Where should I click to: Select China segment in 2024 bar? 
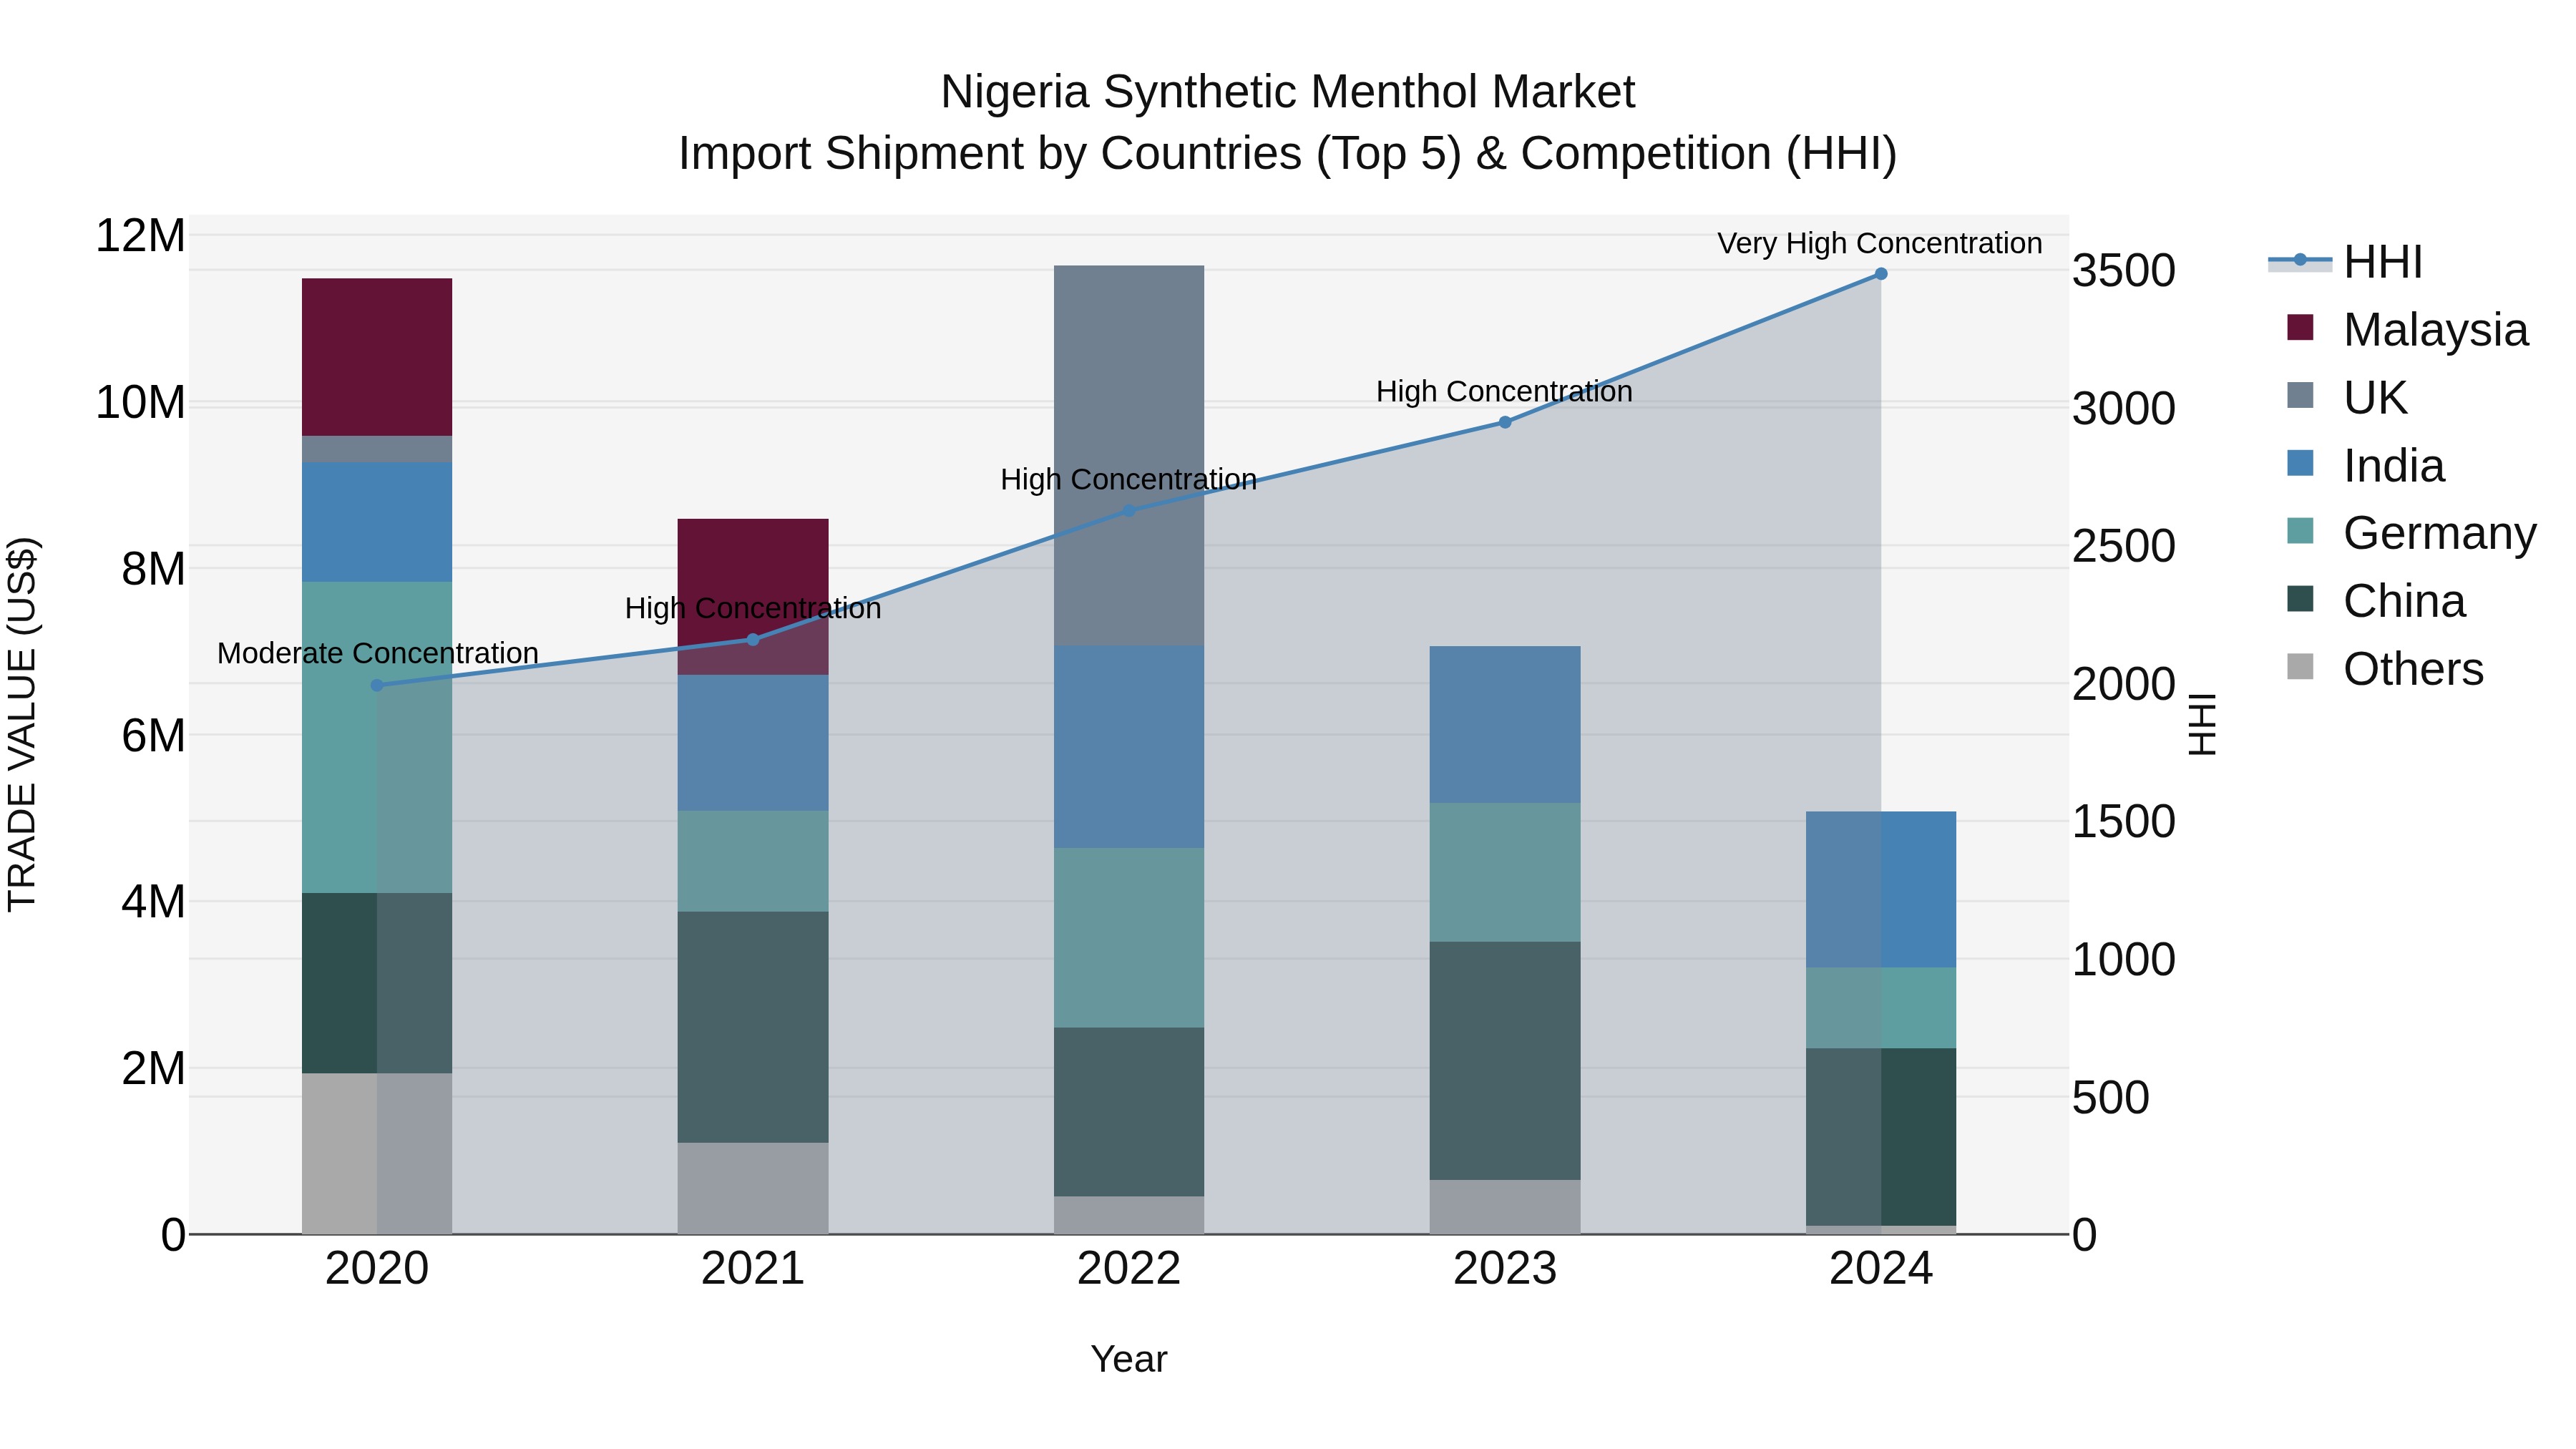(x=1881, y=1137)
